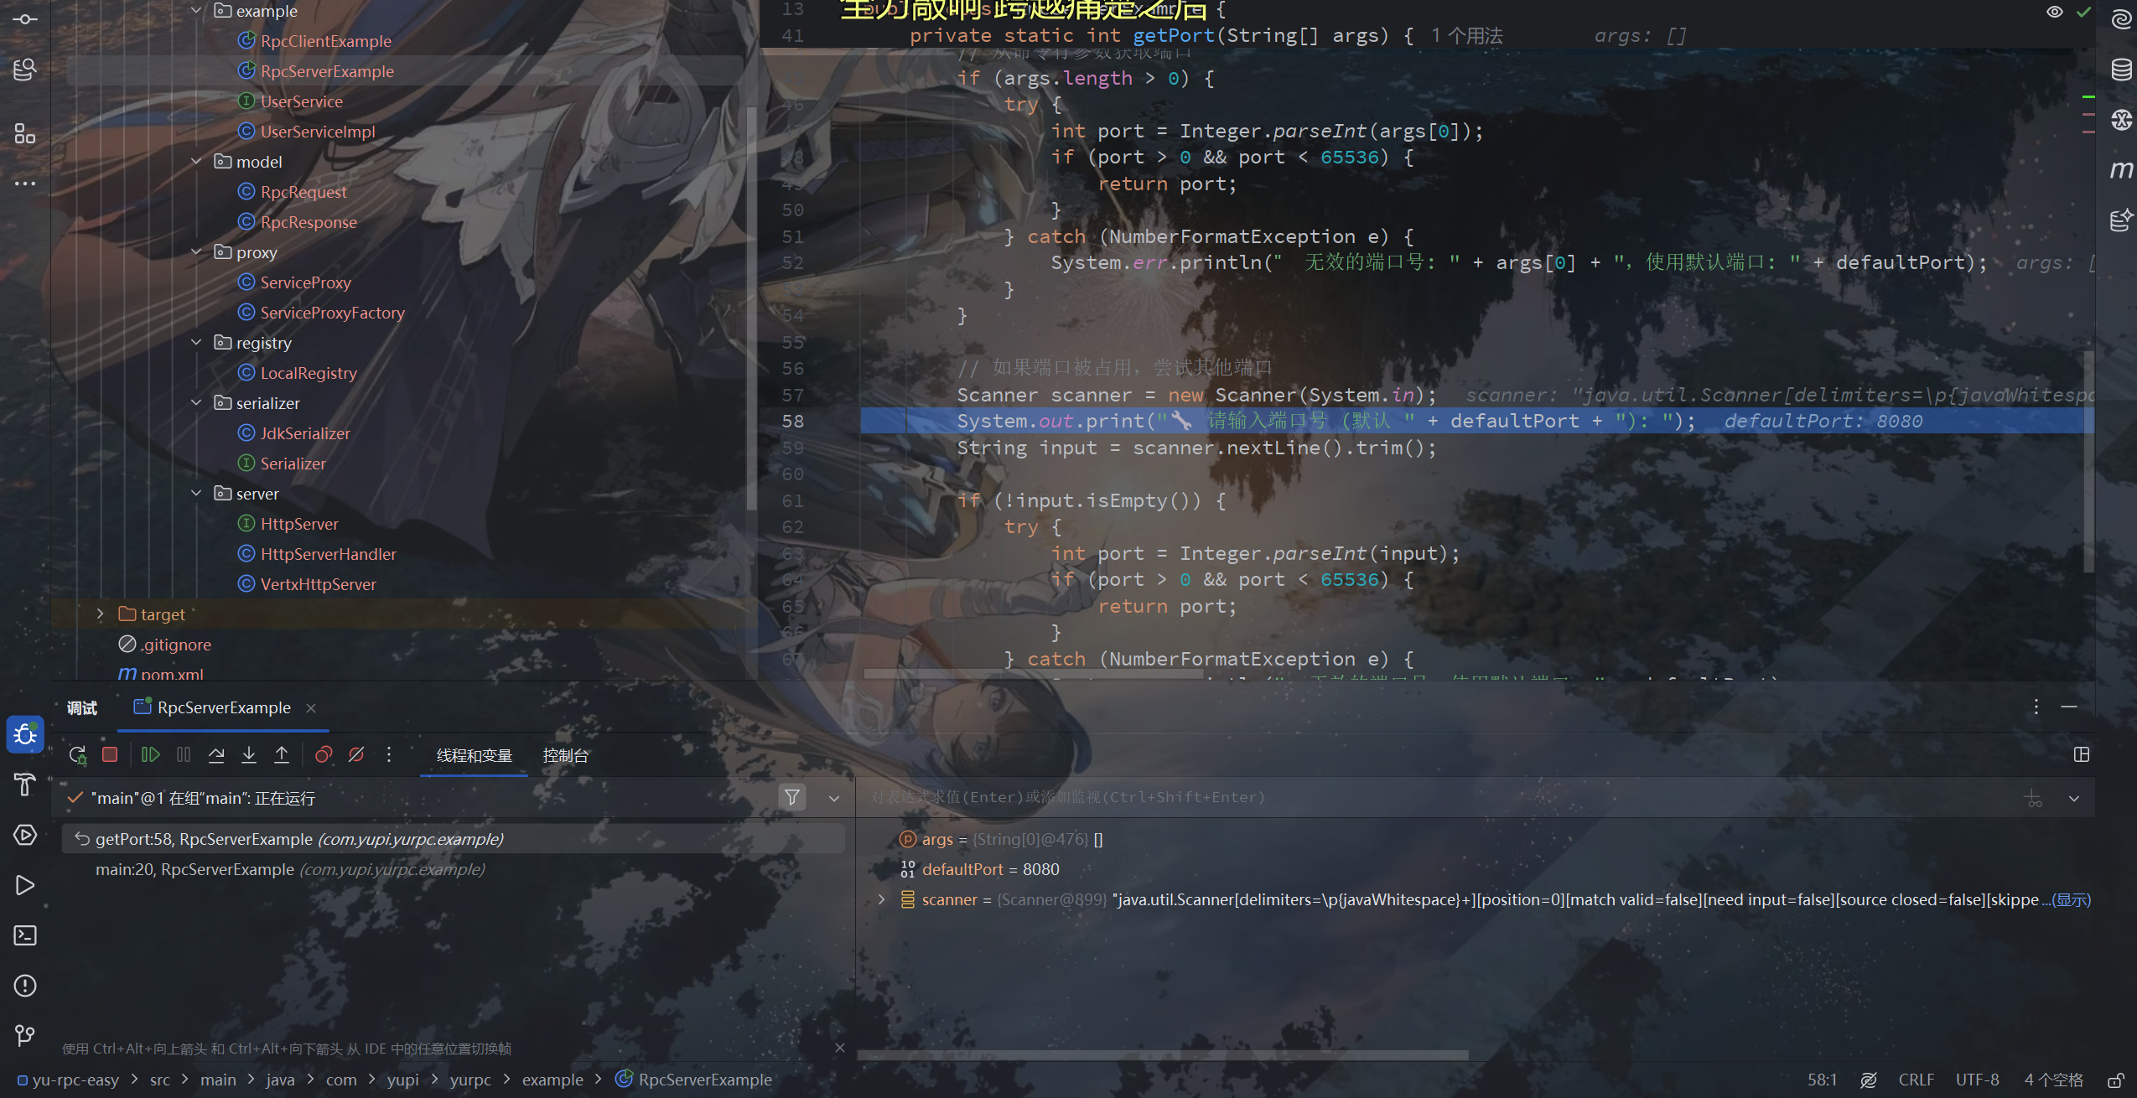The image size is (2137, 1098).
Task: Collapse the model package
Action: (196, 161)
